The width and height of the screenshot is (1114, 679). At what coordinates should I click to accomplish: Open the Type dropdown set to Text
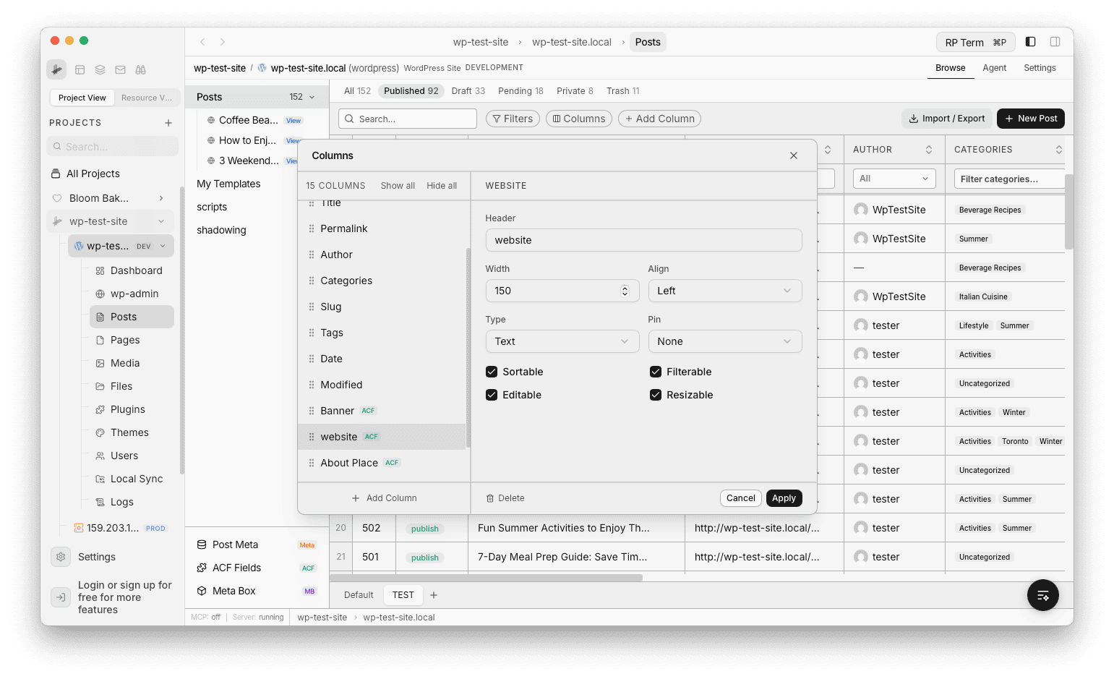562,341
